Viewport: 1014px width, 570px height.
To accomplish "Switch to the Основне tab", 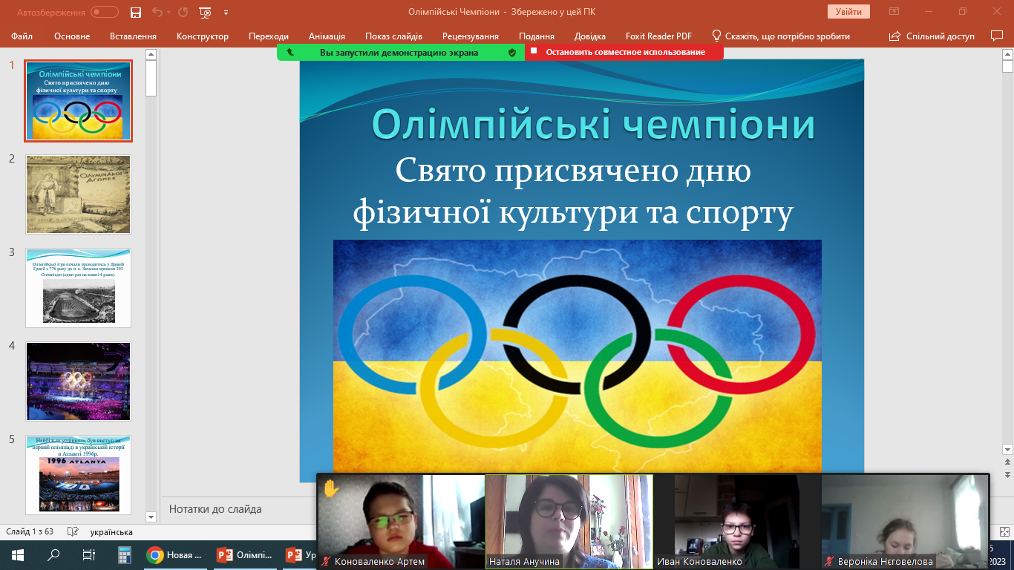I will pyautogui.click(x=72, y=36).
